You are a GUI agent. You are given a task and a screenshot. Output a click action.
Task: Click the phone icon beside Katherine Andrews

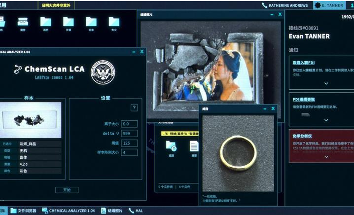pos(264,5)
